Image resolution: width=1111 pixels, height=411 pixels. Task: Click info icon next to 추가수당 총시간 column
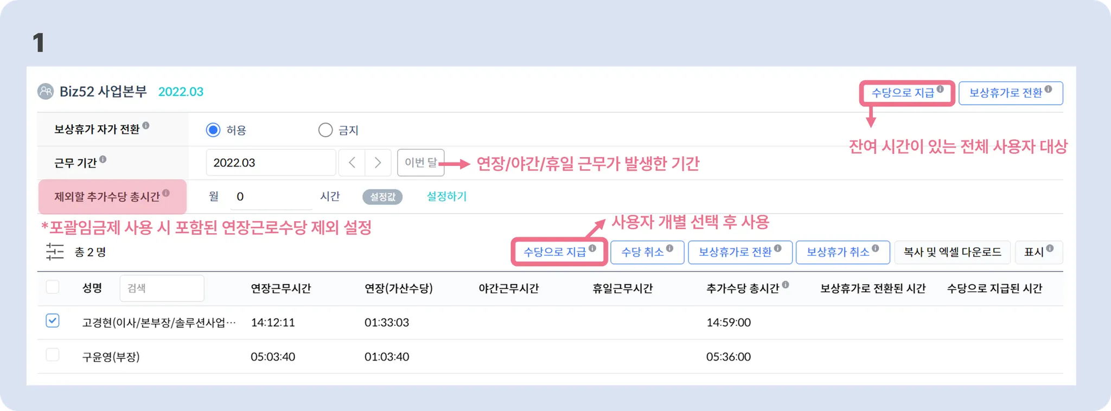coord(786,285)
